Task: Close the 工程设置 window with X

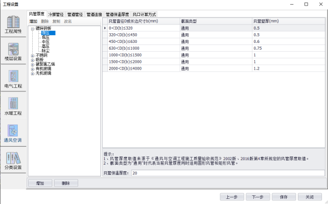Action: (x=321, y=4)
